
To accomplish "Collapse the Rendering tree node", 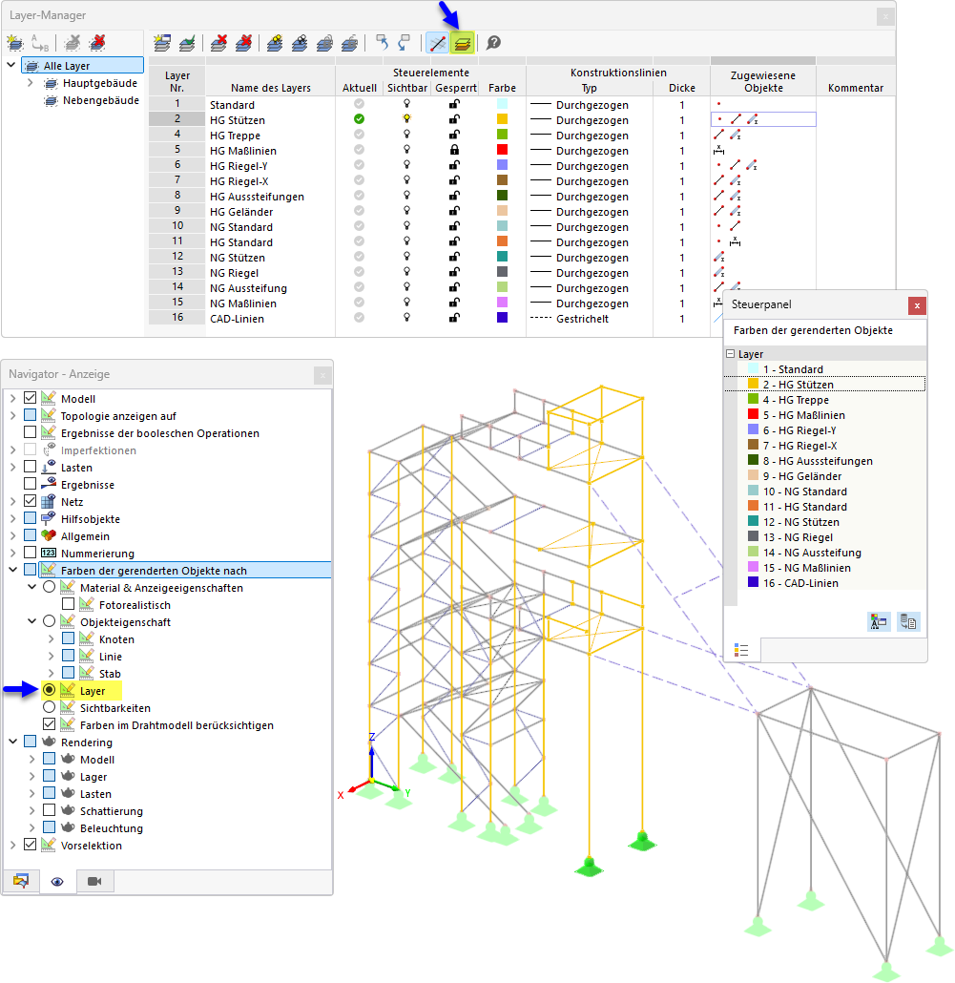I will (12, 742).
